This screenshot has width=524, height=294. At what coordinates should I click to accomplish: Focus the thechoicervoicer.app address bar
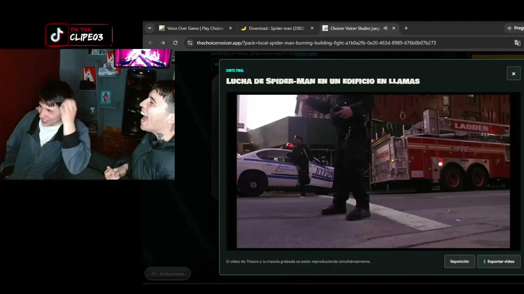point(316,43)
